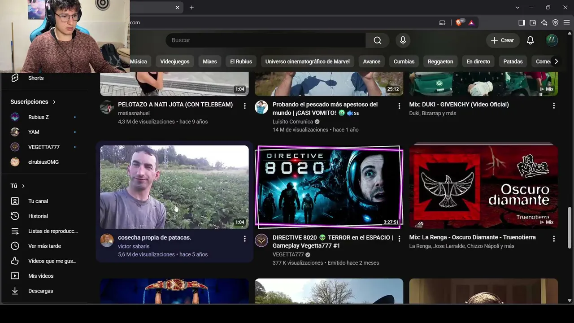Click the Crear button
The width and height of the screenshot is (574, 323).
pyautogui.click(x=503, y=40)
